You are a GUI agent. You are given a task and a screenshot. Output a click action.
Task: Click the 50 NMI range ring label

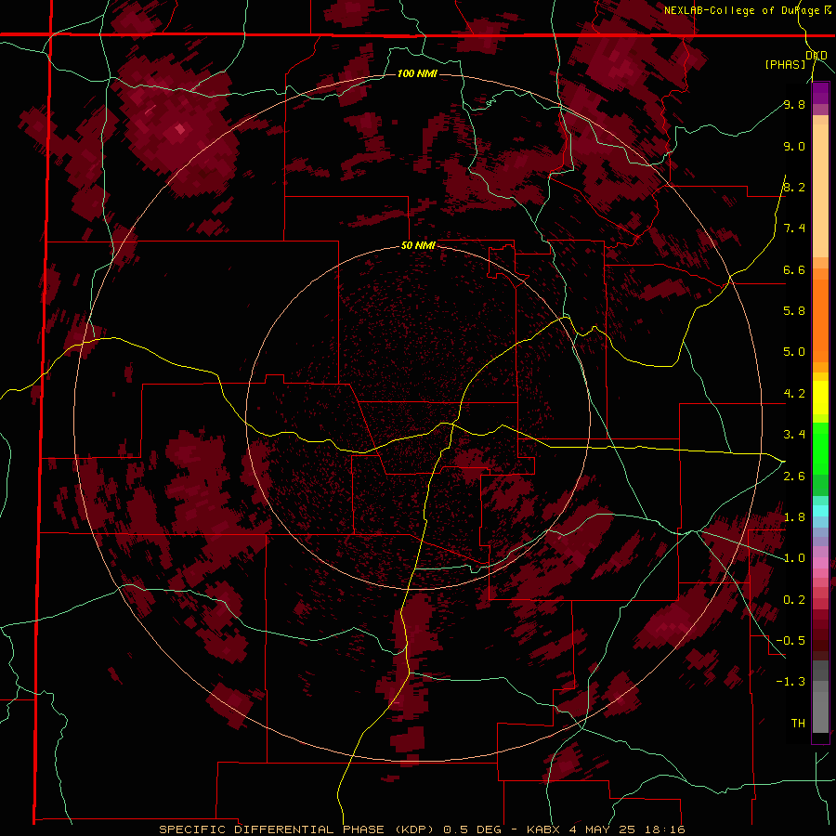click(418, 245)
